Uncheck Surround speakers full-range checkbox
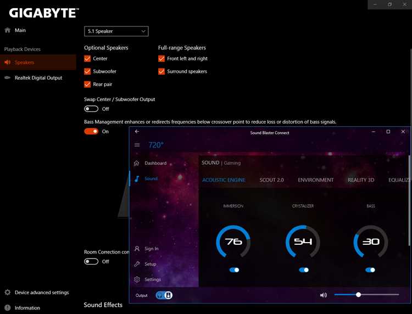412x314 pixels. [x=162, y=71]
